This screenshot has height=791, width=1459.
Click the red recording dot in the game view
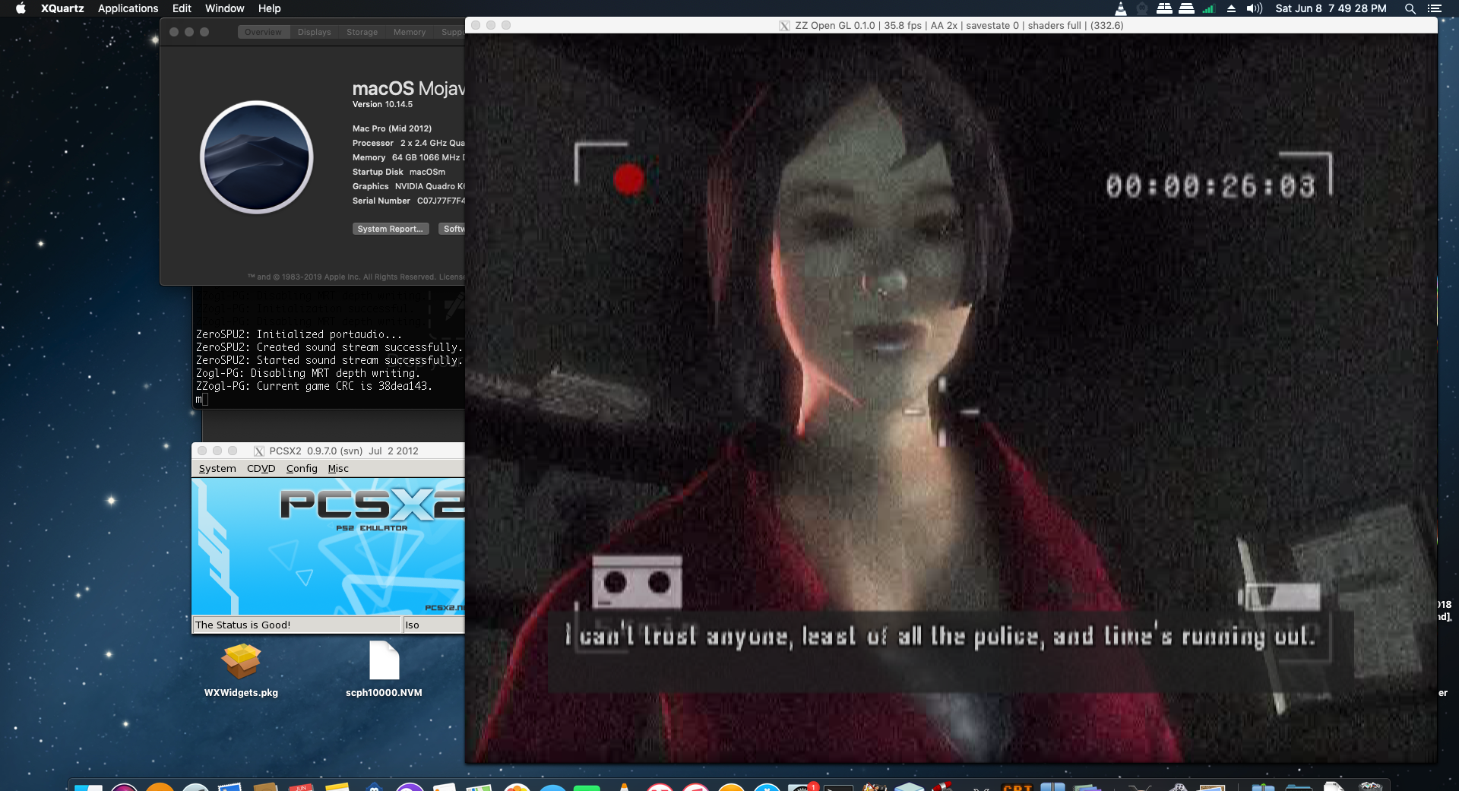628,179
